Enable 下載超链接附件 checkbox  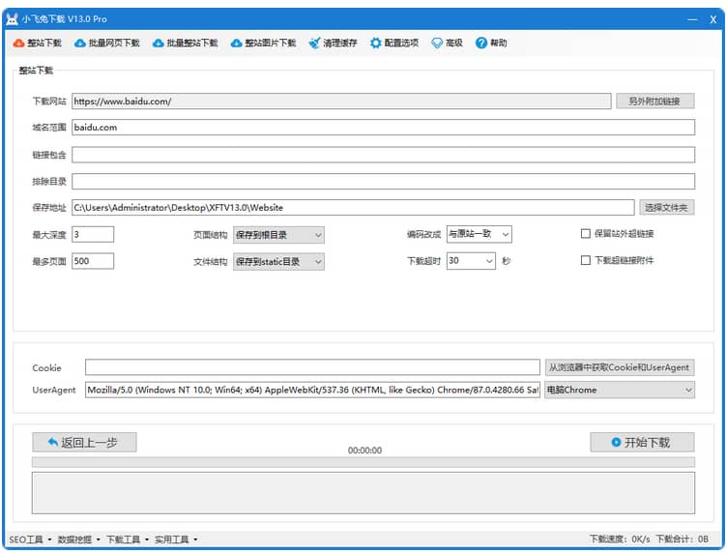click(x=586, y=260)
